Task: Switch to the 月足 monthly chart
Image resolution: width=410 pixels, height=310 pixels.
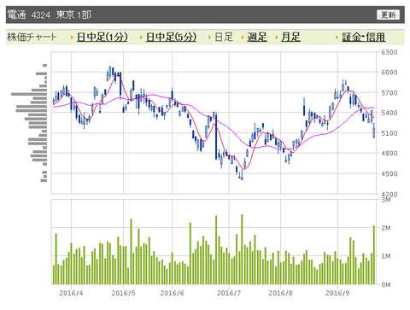Action: (x=290, y=37)
